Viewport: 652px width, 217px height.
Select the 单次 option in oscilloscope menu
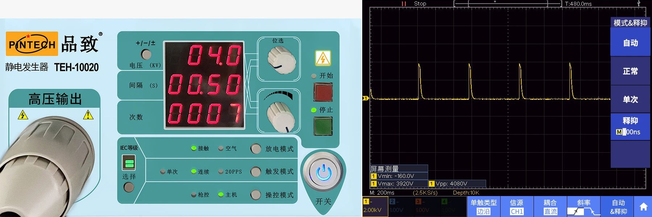630,99
